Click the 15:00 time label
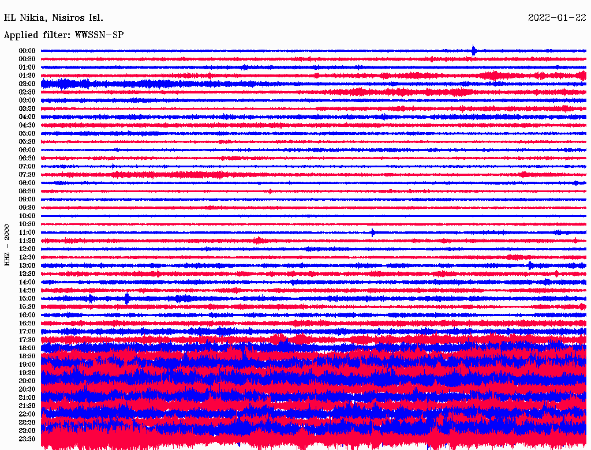 pos(27,298)
